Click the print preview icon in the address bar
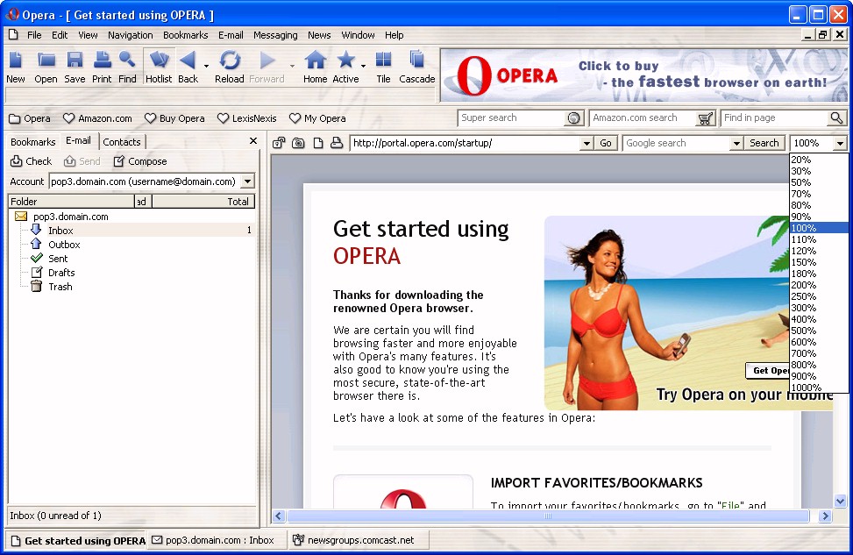 point(337,143)
